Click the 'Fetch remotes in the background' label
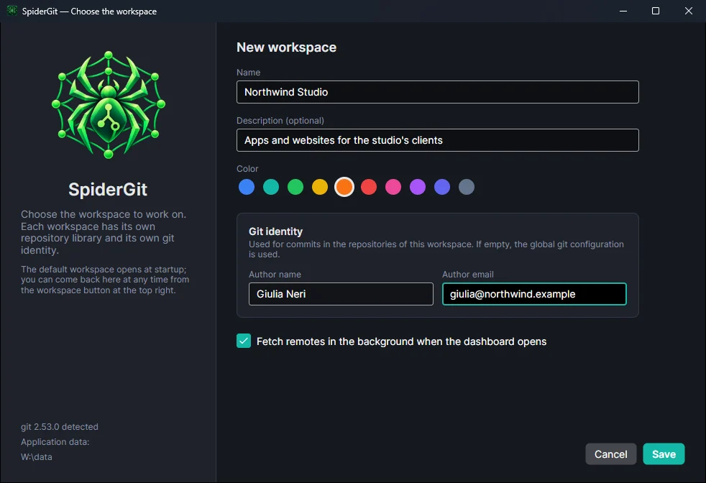This screenshot has height=483, width=706. 401,341
